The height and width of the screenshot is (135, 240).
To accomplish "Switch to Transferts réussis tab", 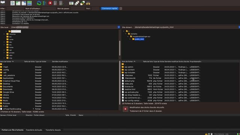I will click(53, 130).
